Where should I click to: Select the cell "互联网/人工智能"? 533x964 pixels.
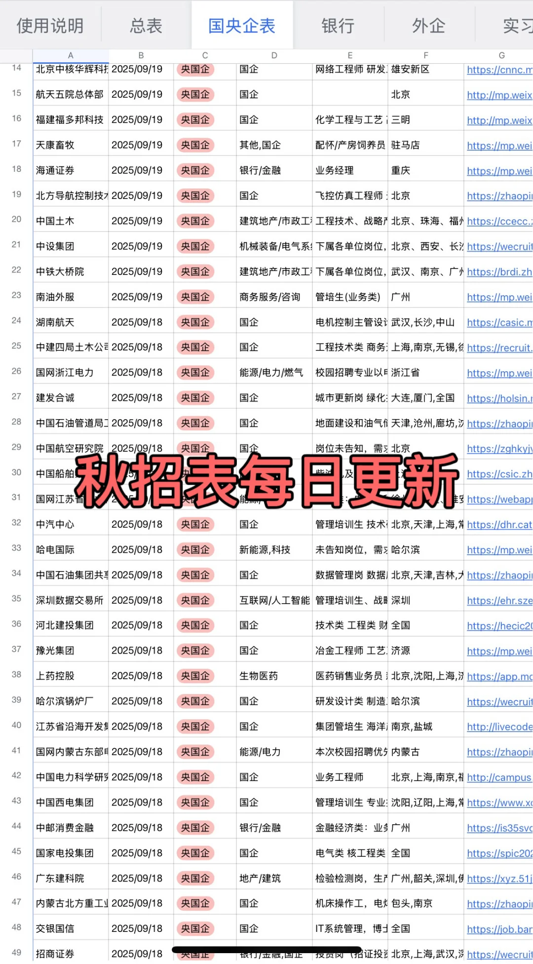click(274, 600)
